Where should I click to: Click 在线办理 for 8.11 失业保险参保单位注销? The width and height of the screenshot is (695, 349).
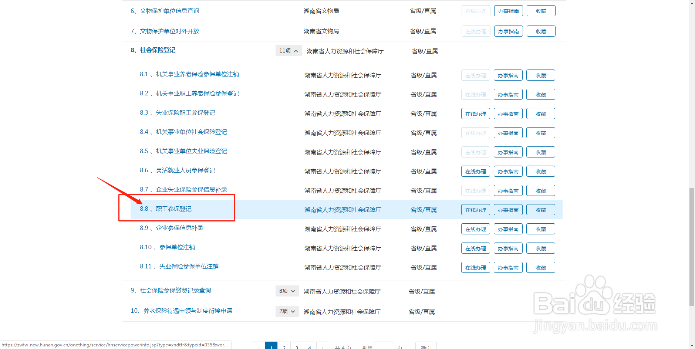pyautogui.click(x=476, y=267)
